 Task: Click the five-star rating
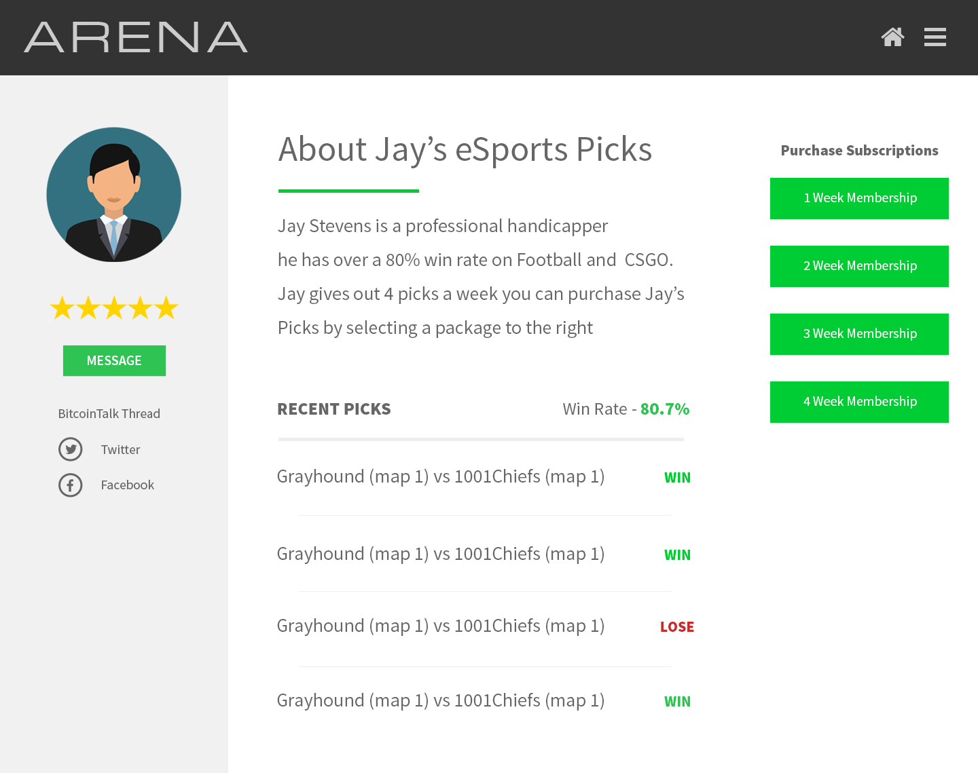click(x=114, y=308)
